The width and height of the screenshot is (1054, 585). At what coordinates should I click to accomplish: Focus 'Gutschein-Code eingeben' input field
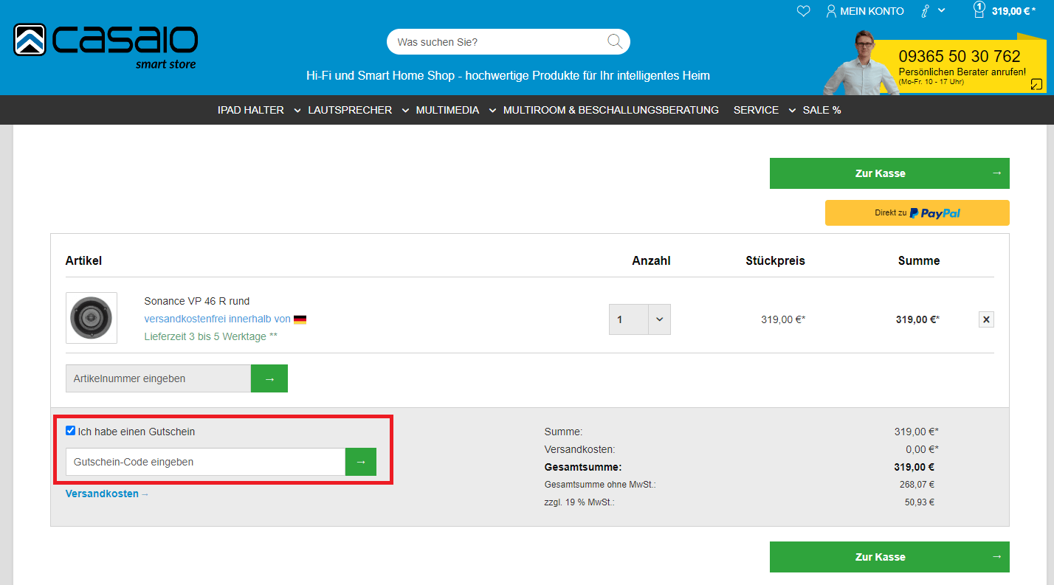click(x=205, y=462)
